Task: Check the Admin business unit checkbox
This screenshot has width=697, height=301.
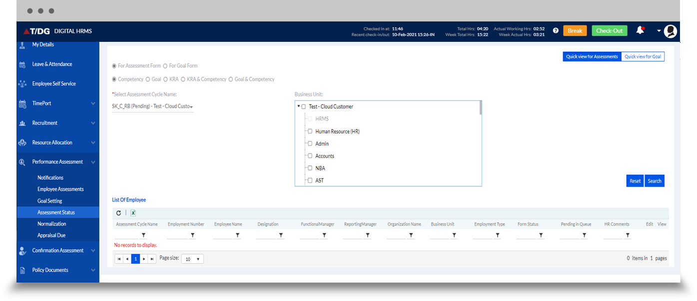Action: tap(310, 144)
